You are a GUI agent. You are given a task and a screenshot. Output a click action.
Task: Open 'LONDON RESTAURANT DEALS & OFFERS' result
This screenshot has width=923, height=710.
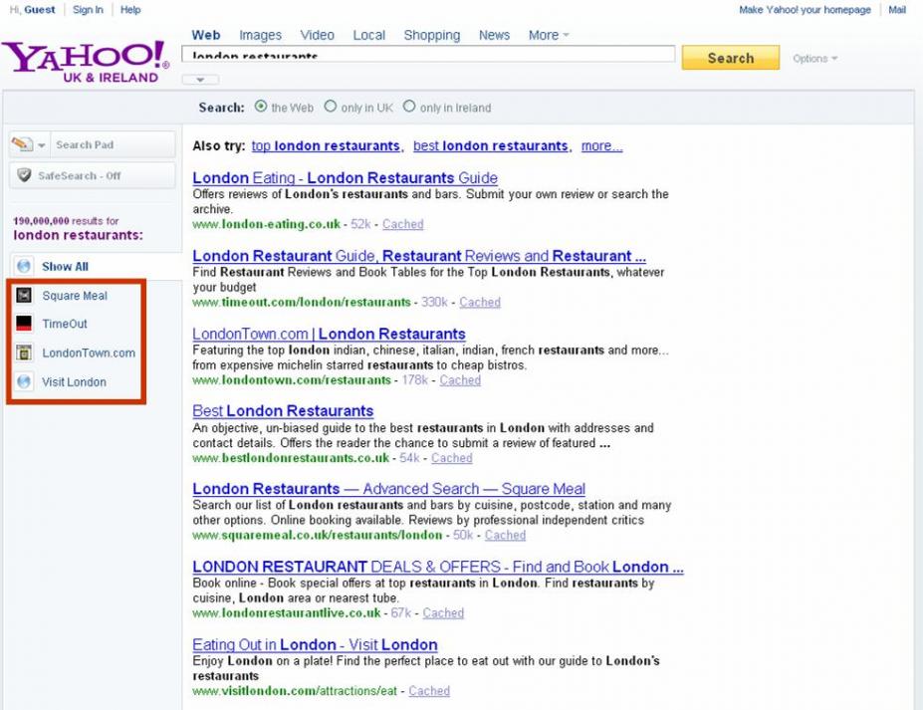point(438,567)
